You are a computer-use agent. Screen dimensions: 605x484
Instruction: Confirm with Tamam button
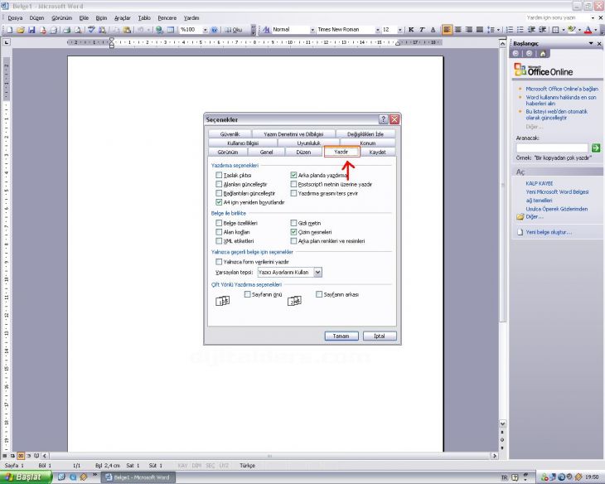click(x=341, y=336)
